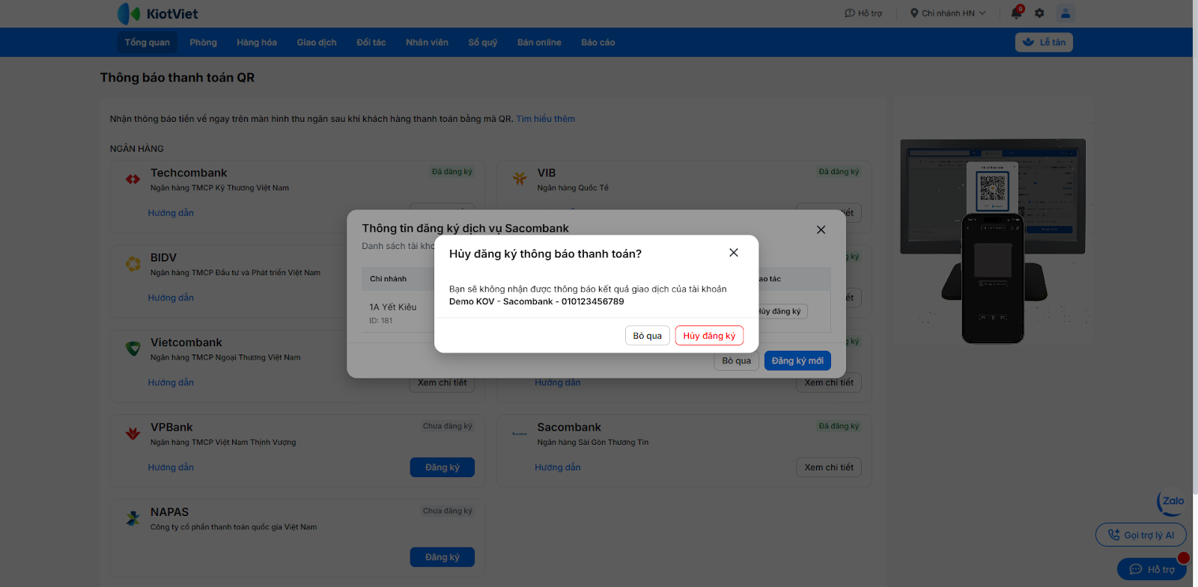Open the floating Hỗ trợ chat button
Screen dimensions: 1198x587
click(1152, 569)
